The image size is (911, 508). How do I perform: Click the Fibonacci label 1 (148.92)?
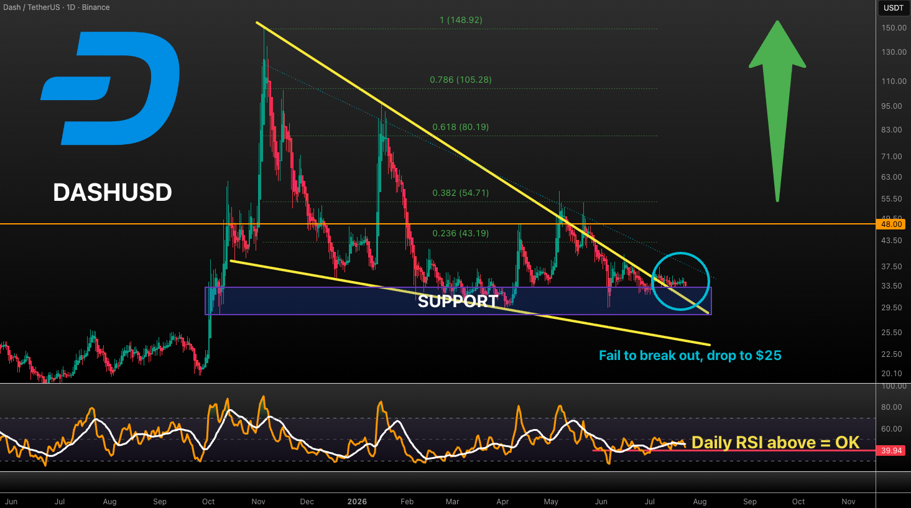461,20
